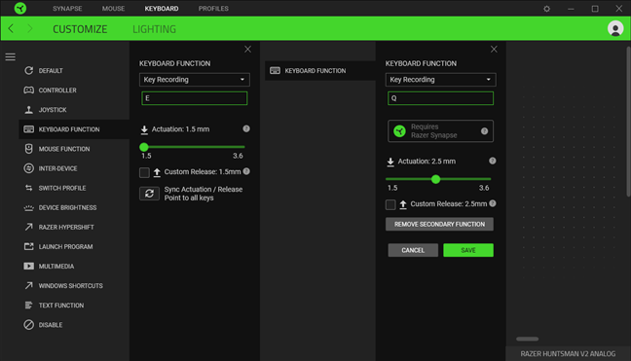This screenshot has width=631, height=361.
Task: Click the vertical scrollbar on right edge
Action: pyautogui.click(x=628, y=121)
